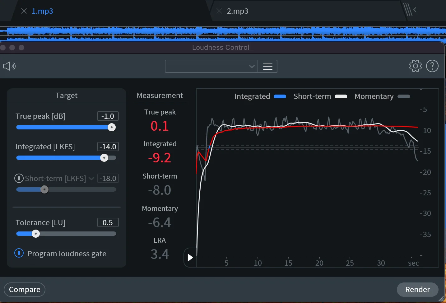The height and width of the screenshot is (303, 446).
Task: Click the Render button
Action: tap(417, 290)
